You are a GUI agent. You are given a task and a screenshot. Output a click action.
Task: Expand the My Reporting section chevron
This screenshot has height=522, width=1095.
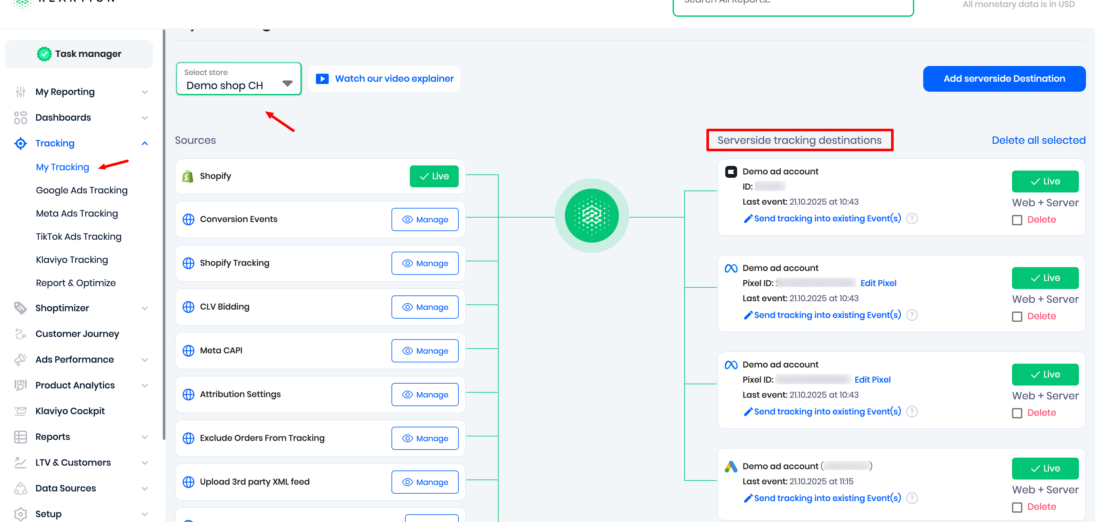[x=144, y=92]
